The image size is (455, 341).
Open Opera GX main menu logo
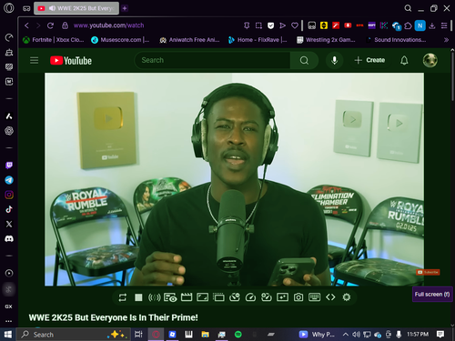tap(9, 8)
